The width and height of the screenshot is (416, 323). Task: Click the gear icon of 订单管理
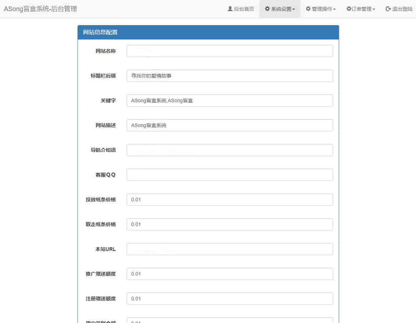[349, 9]
